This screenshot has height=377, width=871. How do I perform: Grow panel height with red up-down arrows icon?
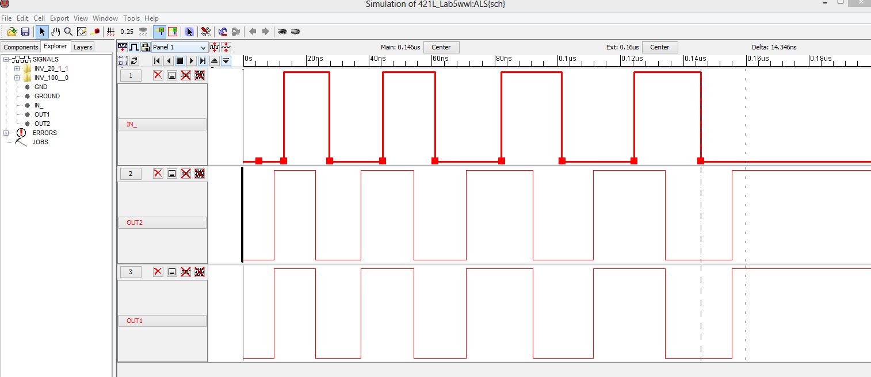[x=215, y=47]
